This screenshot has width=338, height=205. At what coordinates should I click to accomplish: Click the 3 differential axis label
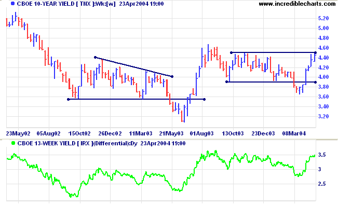pos(320,169)
